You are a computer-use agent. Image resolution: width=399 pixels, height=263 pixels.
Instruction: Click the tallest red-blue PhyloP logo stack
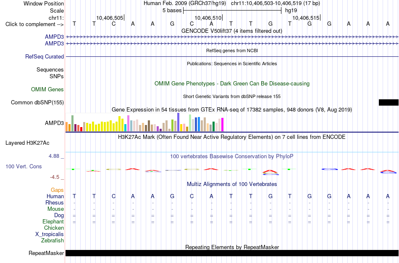pos(270,172)
